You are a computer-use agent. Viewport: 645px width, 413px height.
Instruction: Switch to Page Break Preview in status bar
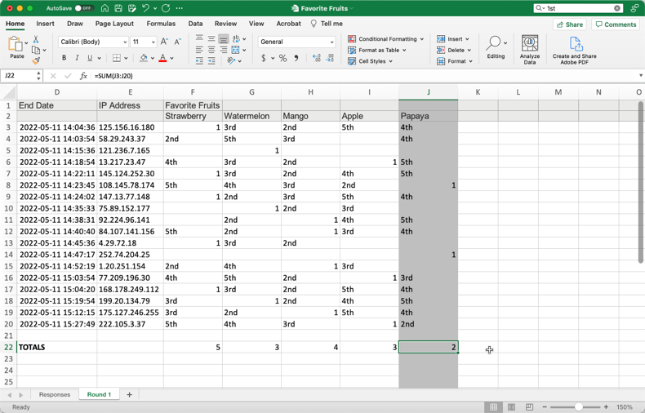[529, 406]
